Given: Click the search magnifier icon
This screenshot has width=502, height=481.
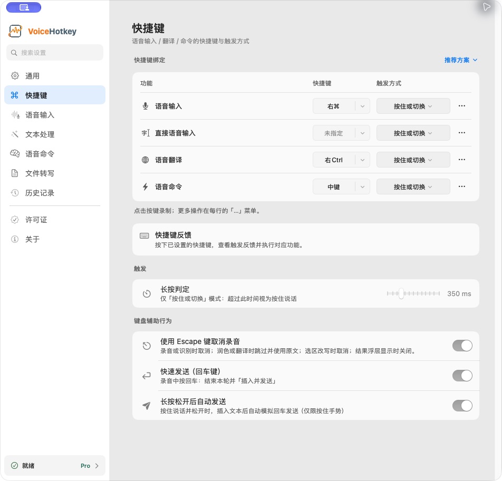Looking at the screenshot, I should pos(14,53).
